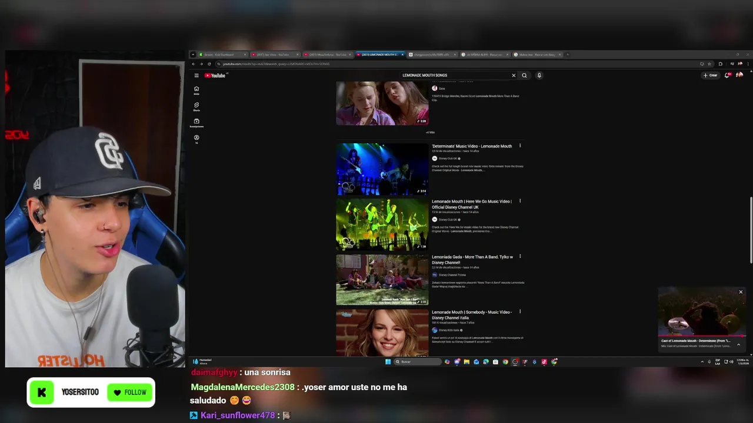Open File Explorer from the taskbar
The width and height of the screenshot is (753, 423).
(x=467, y=362)
